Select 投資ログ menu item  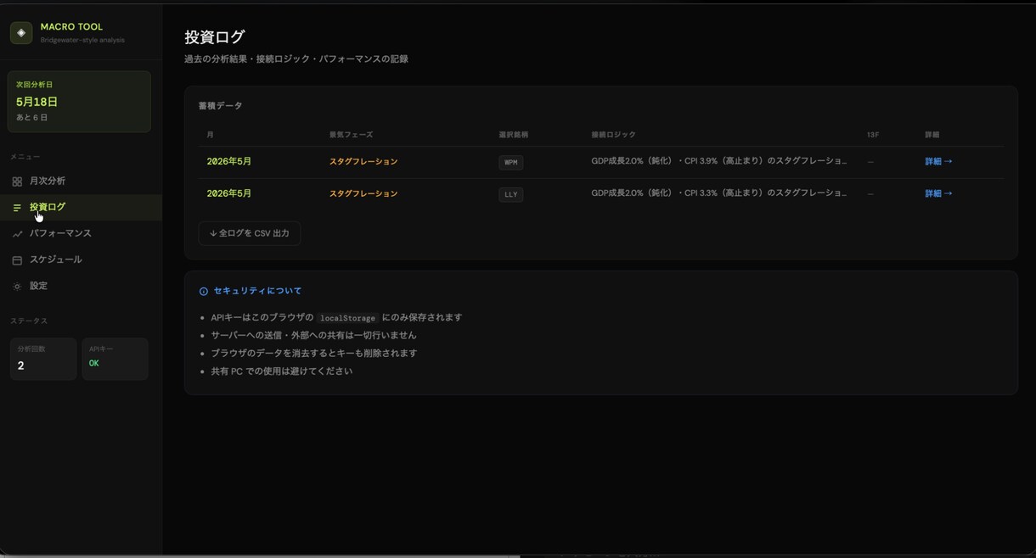(81, 208)
